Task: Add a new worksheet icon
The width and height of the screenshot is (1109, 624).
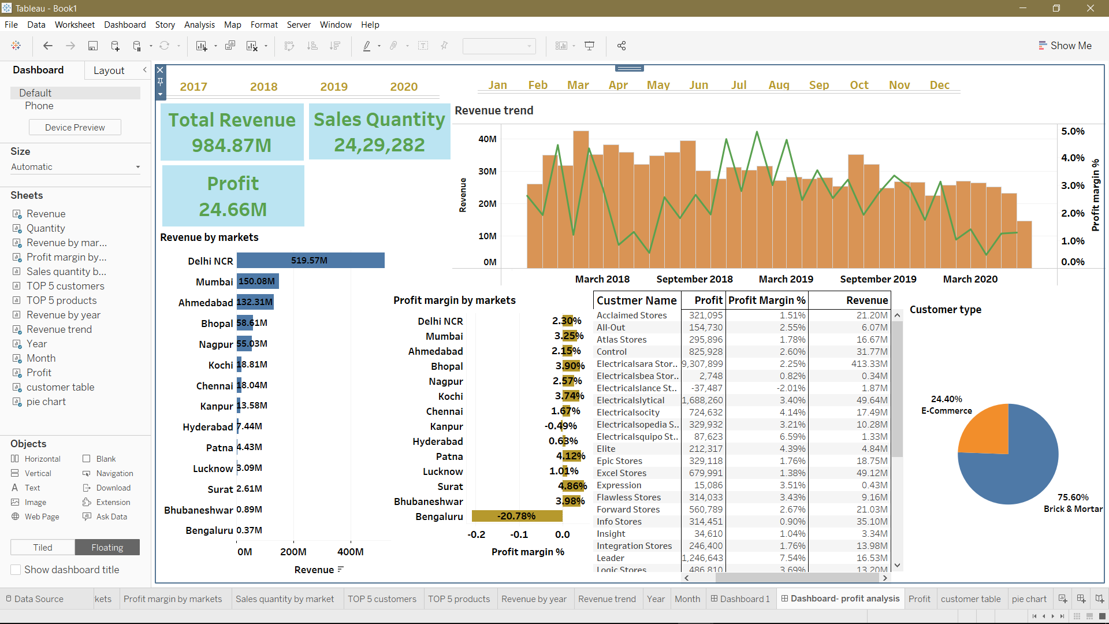Action: [x=202, y=46]
